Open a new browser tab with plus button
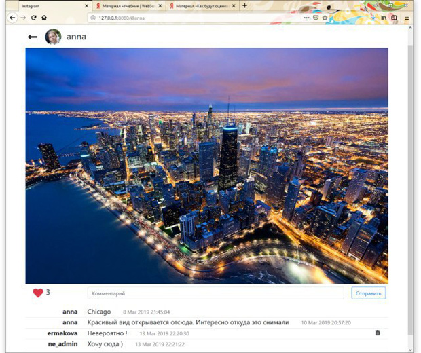Image resolution: width=421 pixels, height=353 pixels. click(x=244, y=5)
